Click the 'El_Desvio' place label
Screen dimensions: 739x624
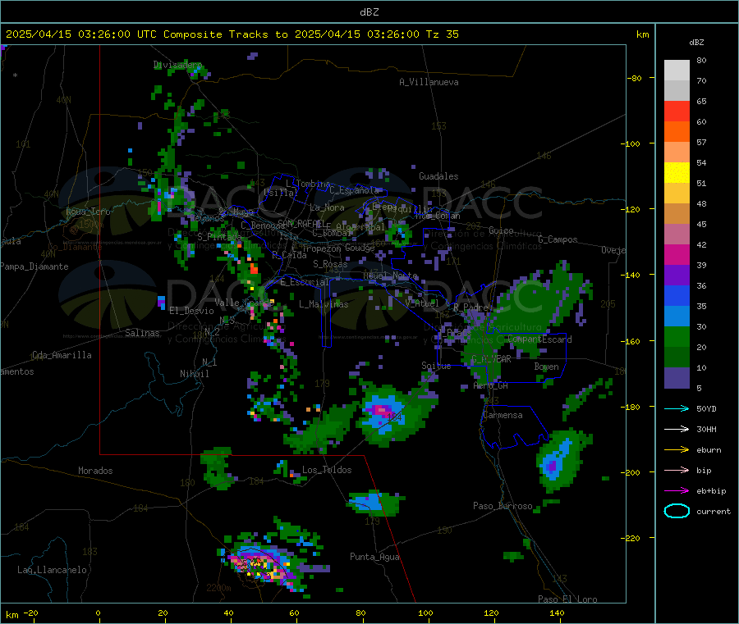coord(192,311)
